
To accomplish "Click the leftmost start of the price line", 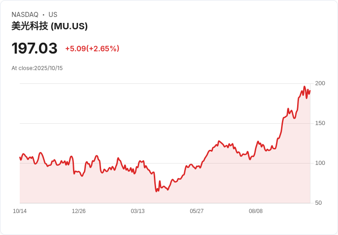I will pyautogui.click(x=20, y=157).
